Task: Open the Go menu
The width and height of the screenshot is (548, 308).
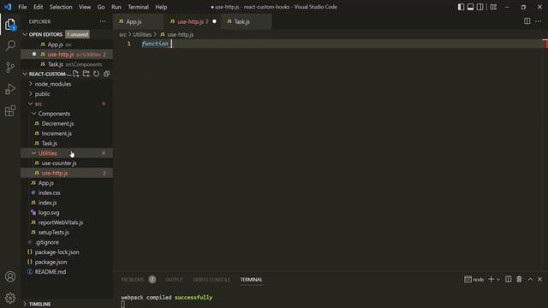Action: point(101,7)
